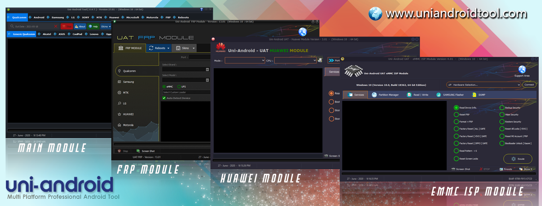Open FRP MODULE tab button
542x206 pixels.
click(130, 48)
